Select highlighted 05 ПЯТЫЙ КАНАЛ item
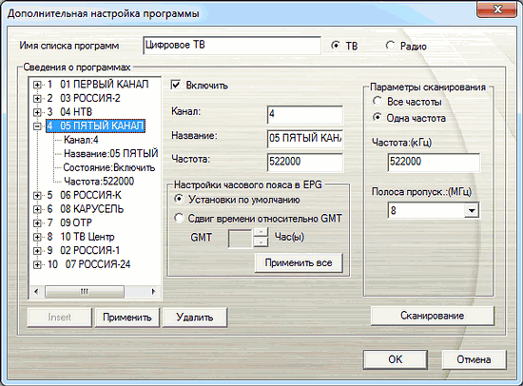 (x=96, y=126)
